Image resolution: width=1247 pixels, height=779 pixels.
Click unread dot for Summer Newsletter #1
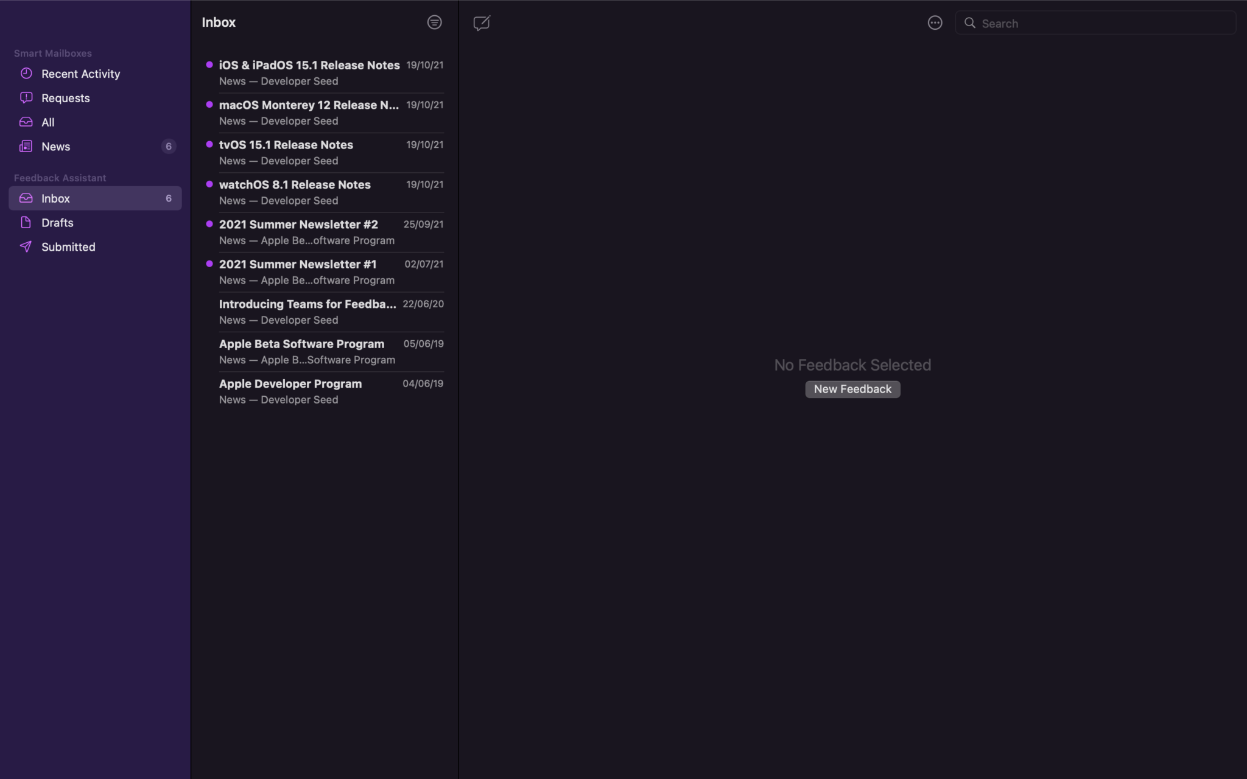[x=209, y=264]
